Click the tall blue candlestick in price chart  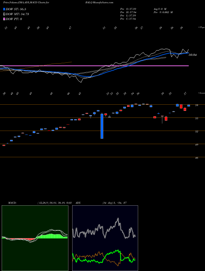pyautogui.click(x=102, y=126)
